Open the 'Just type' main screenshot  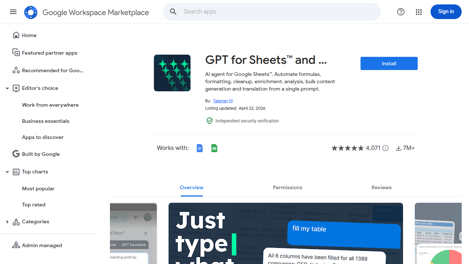point(286,234)
